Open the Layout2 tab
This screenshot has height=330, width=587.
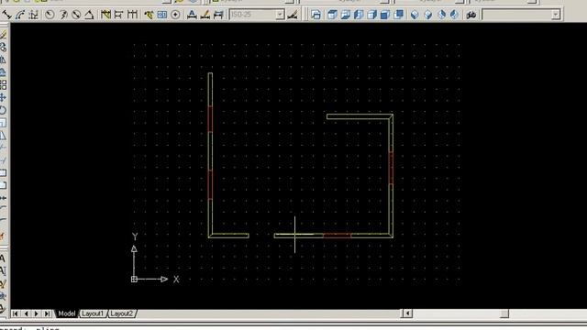tap(122, 313)
